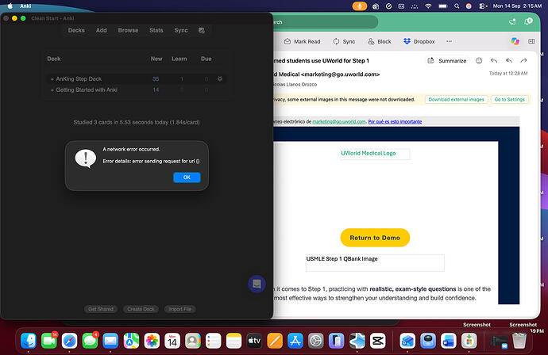Screen dimensions: 548x355
Task: Open Outlook notifications bell icon
Action: (528, 21)
